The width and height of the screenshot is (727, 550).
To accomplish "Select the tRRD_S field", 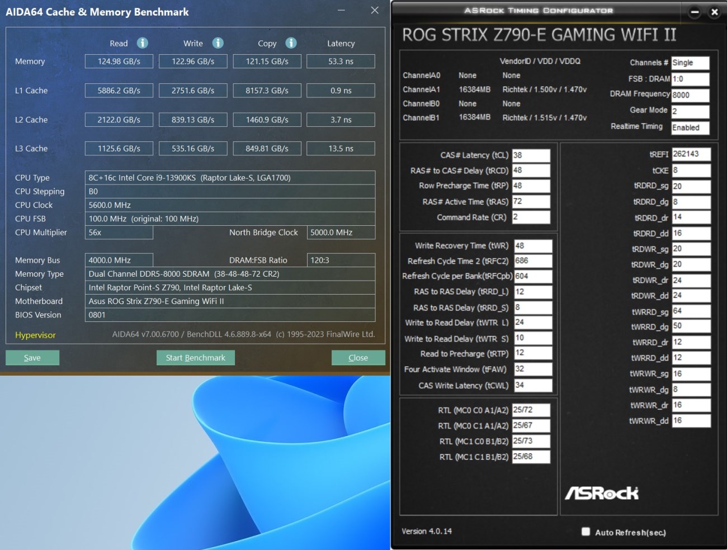I will coord(534,307).
